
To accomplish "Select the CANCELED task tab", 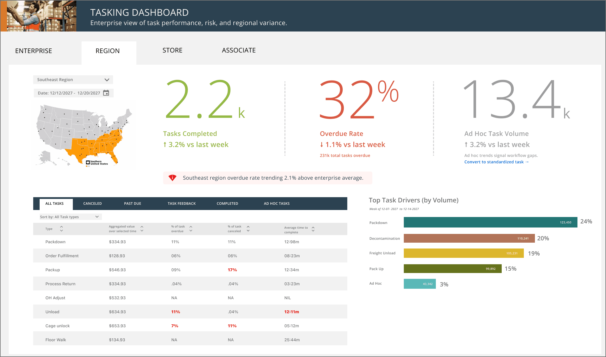I will pos(92,204).
